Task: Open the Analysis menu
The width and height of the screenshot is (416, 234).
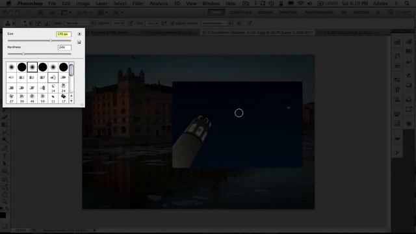Action: tap(159, 3)
